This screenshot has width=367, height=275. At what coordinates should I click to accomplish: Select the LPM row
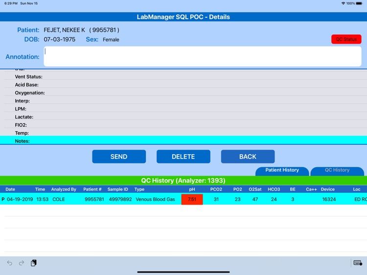(x=183, y=109)
